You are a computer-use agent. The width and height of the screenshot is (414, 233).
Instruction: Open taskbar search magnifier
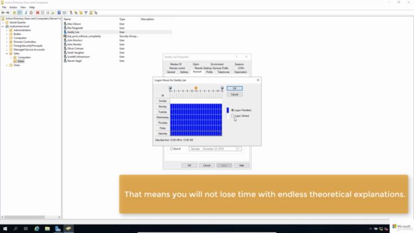click(16, 228)
